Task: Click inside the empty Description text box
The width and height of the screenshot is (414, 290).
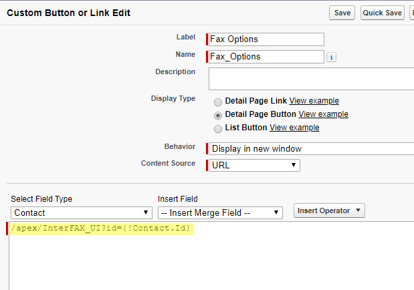Action: (x=311, y=78)
